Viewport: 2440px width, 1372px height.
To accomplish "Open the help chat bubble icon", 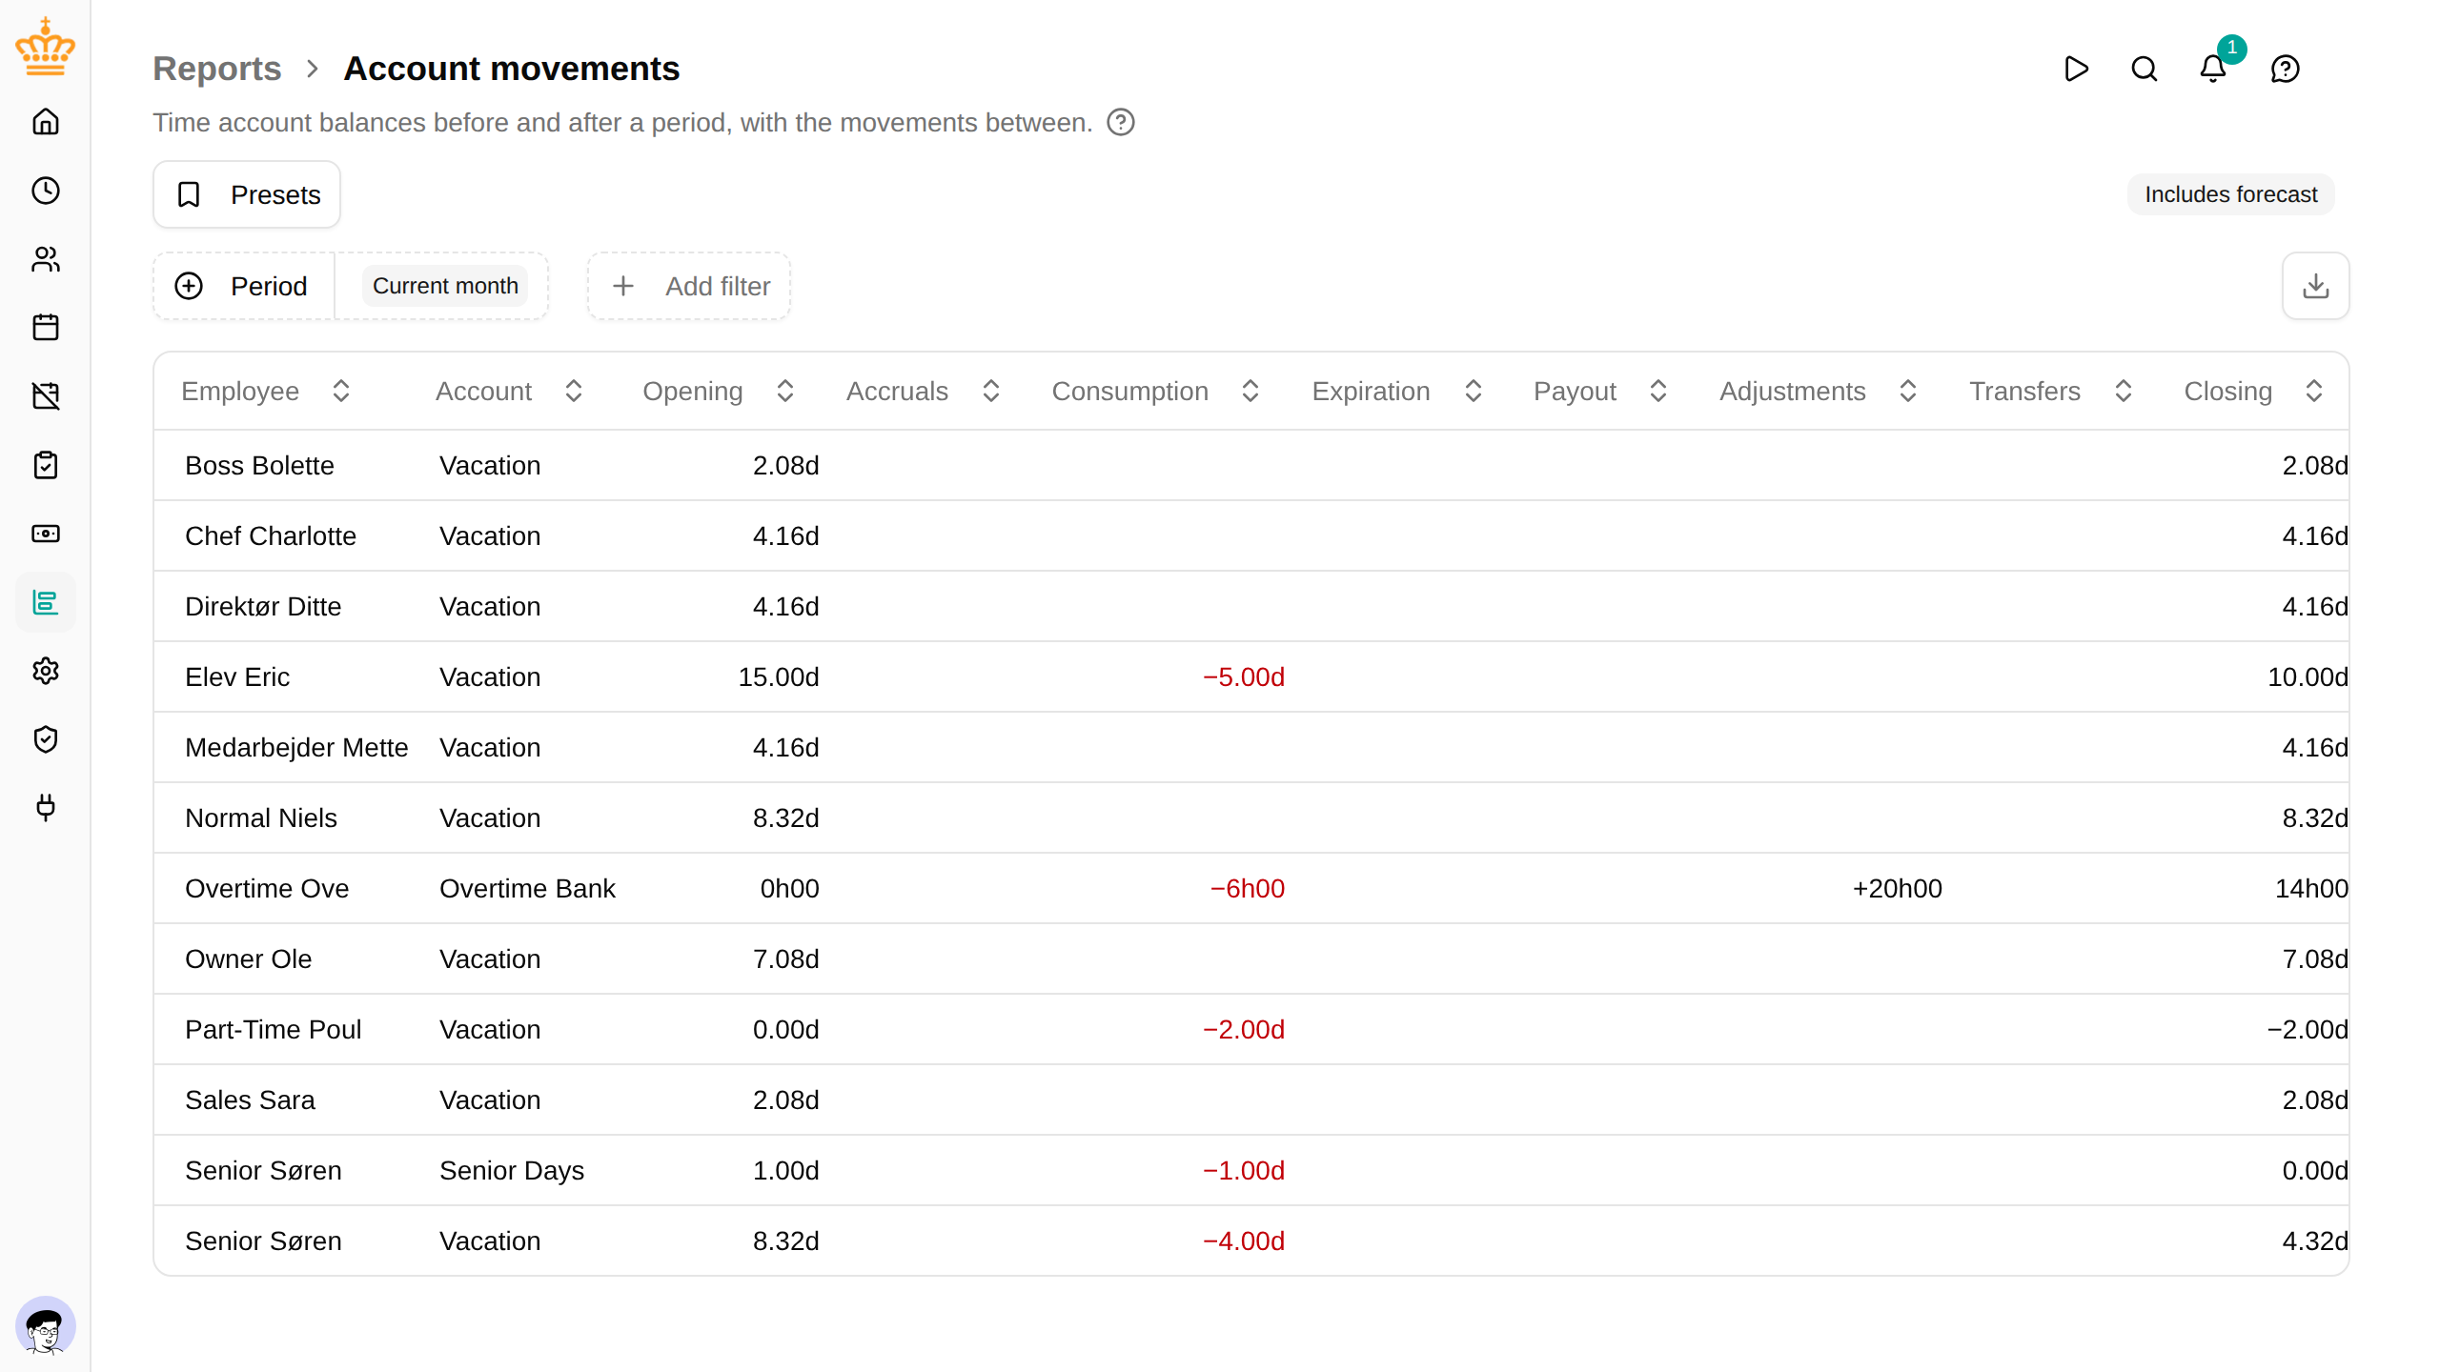I will (2286, 69).
